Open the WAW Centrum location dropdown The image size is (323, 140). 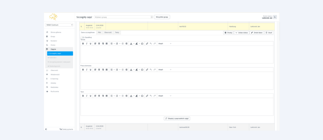click(x=59, y=25)
